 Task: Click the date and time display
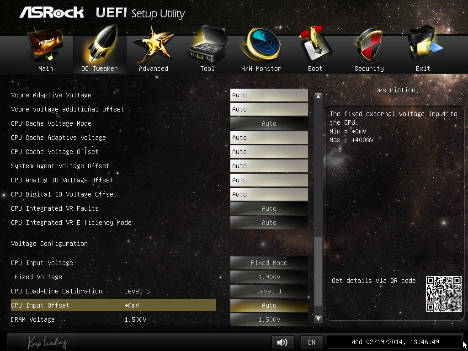[395, 342]
